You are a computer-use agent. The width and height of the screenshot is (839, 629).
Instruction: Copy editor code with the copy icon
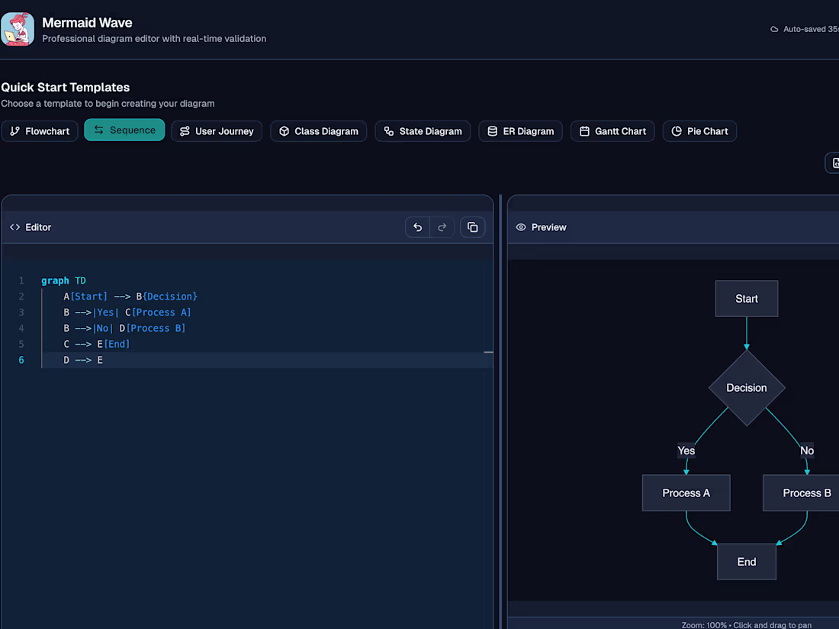tap(472, 227)
